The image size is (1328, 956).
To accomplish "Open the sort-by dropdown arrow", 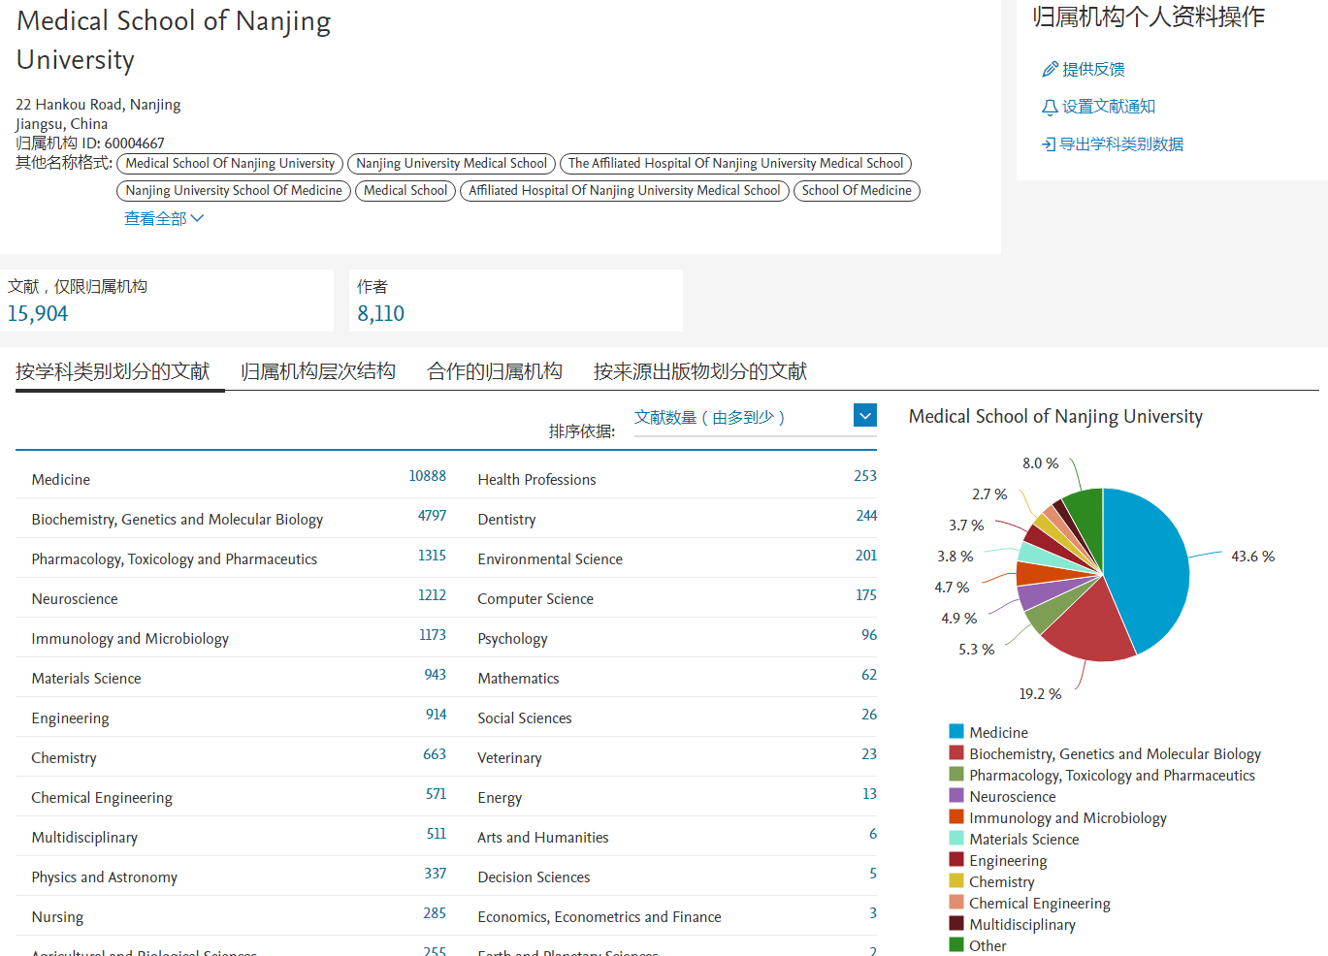I will pos(865,415).
